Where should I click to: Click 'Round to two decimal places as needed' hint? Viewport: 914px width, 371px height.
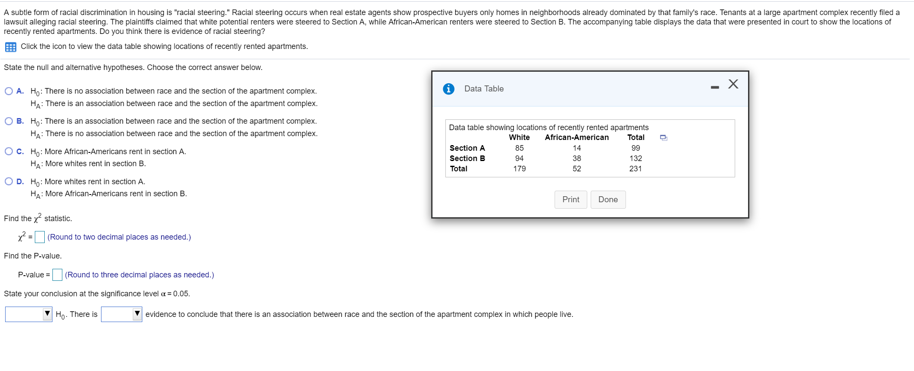tap(119, 237)
